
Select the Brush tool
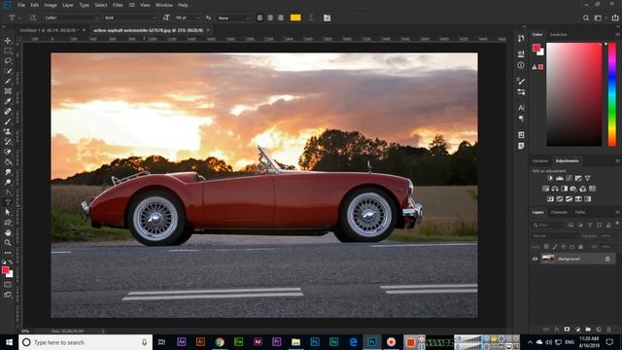point(8,122)
